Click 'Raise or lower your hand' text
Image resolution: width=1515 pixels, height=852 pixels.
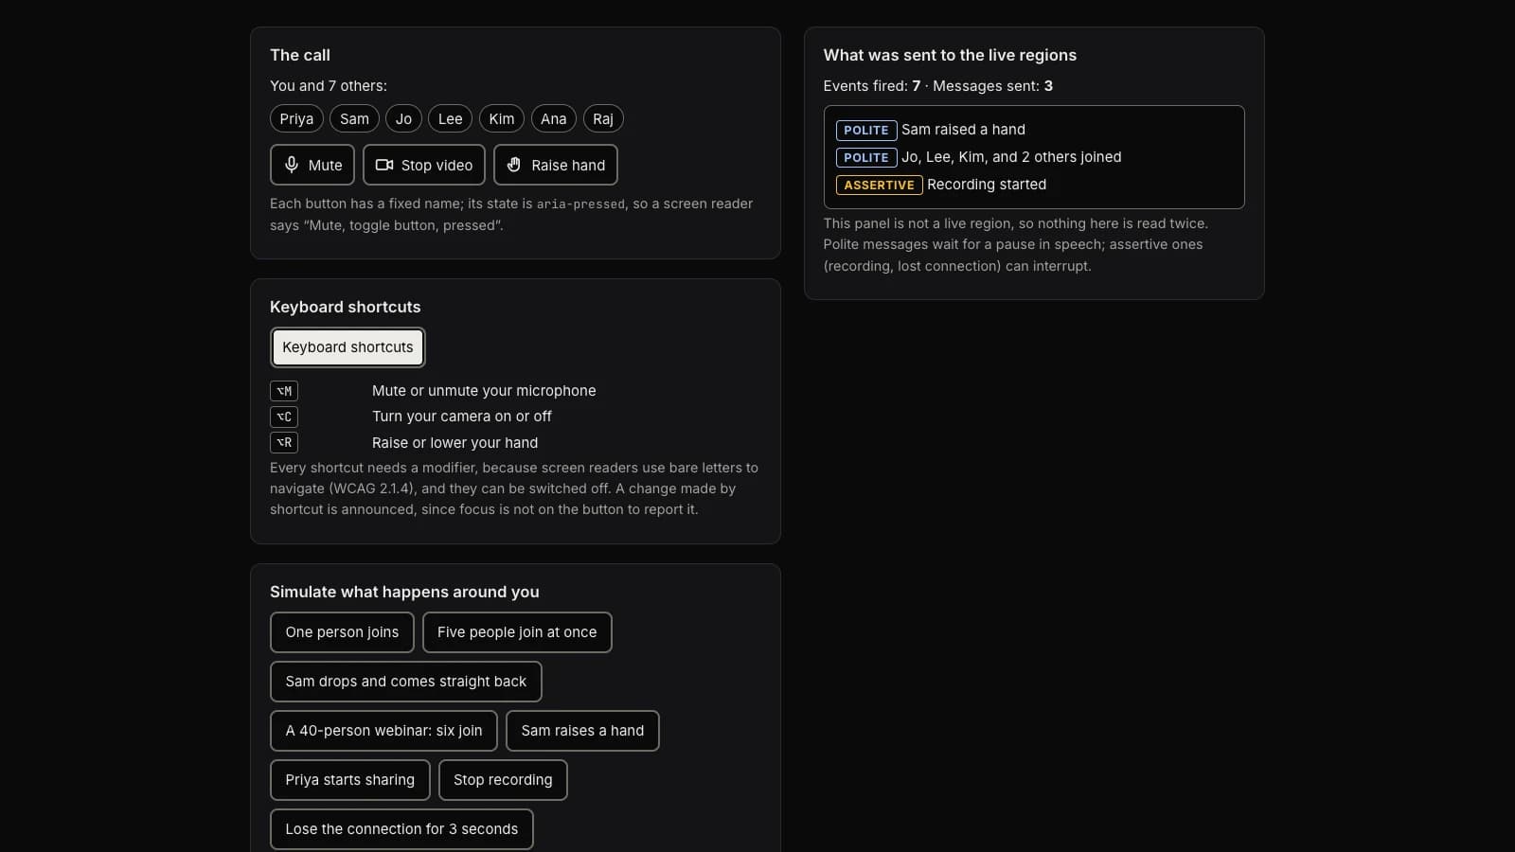pyautogui.click(x=454, y=443)
